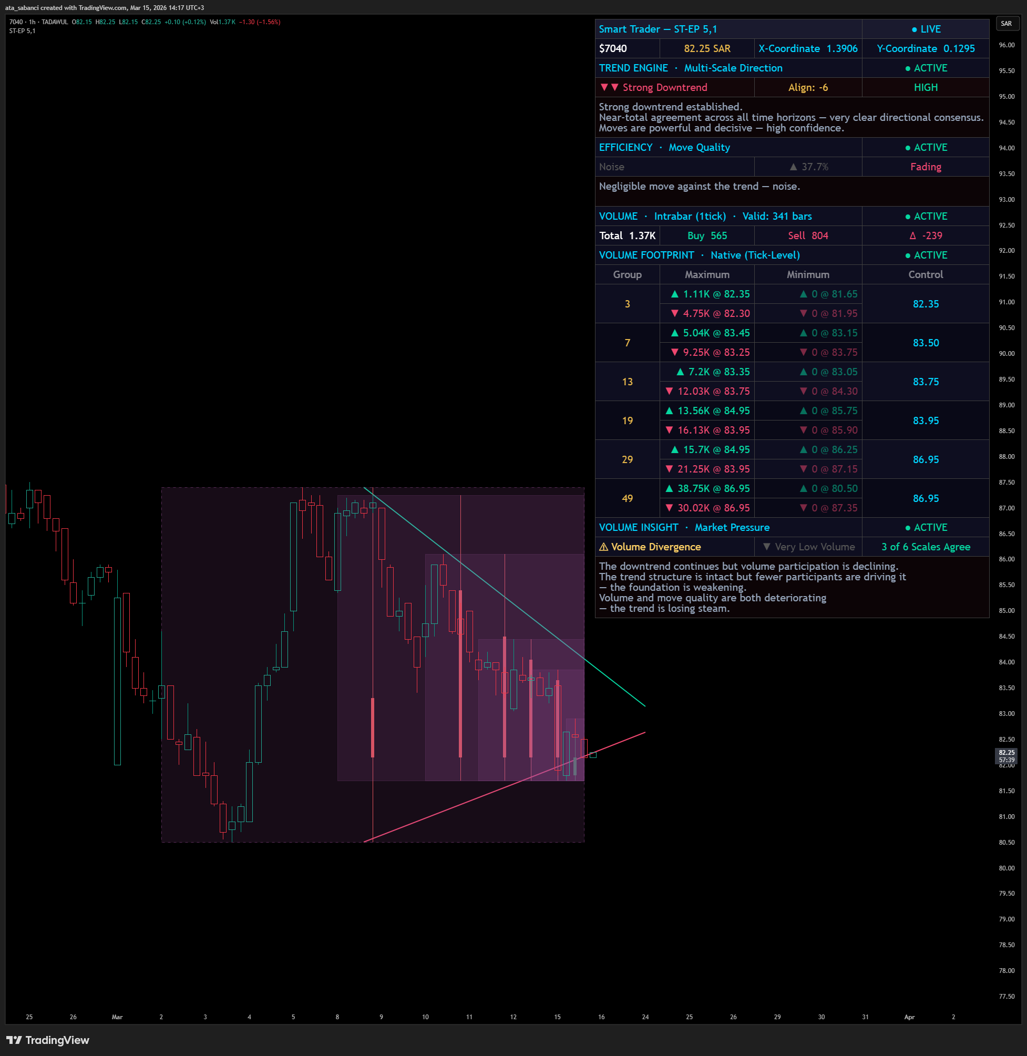Click the 13.56K @ 84.95 cell

pos(707,411)
